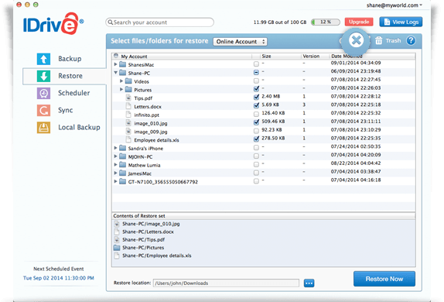Click the Trash label

click(393, 40)
